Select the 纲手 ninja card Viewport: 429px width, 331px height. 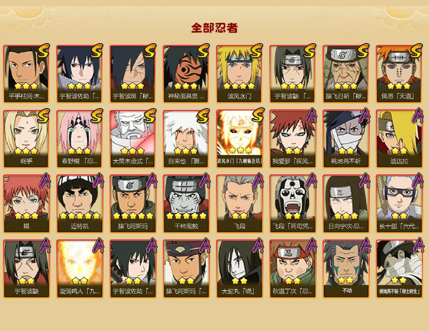(26, 139)
